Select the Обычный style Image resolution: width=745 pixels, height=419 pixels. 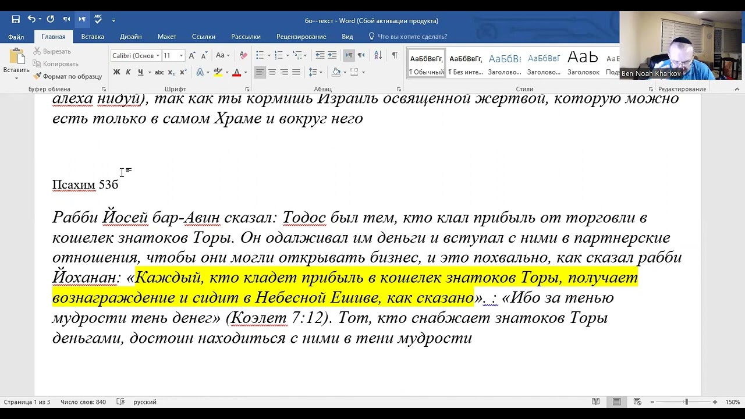click(426, 63)
